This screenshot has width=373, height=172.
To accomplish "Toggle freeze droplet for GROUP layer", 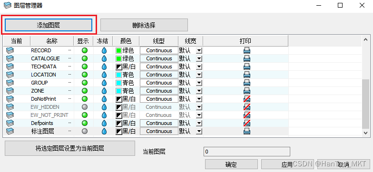I will point(104,83).
